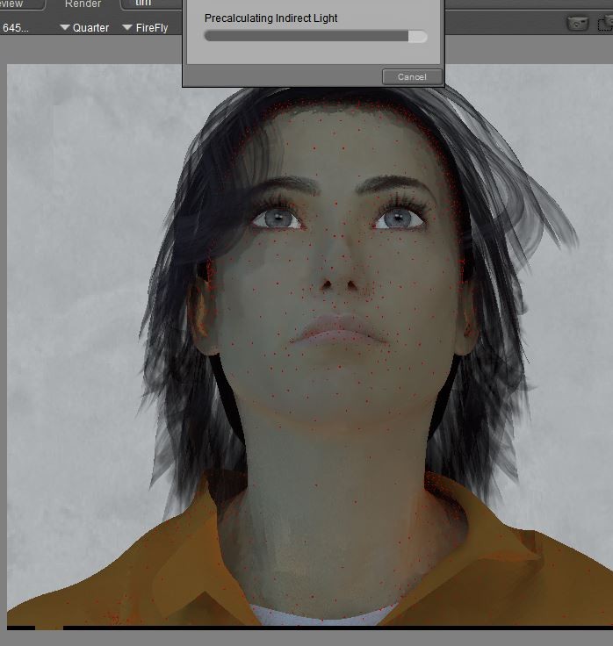Image resolution: width=613 pixels, height=646 pixels.
Task: Click the camera render icon at top right
Action: (x=577, y=24)
